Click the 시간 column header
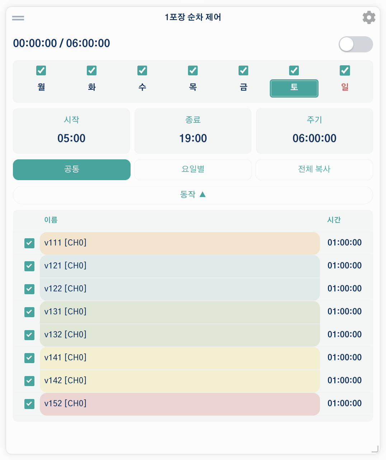Image resolution: width=386 pixels, height=460 pixels. (334, 220)
